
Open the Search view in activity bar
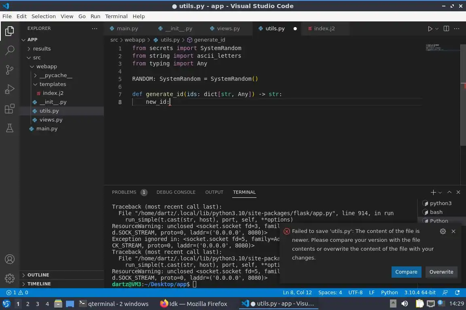tap(10, 50)
